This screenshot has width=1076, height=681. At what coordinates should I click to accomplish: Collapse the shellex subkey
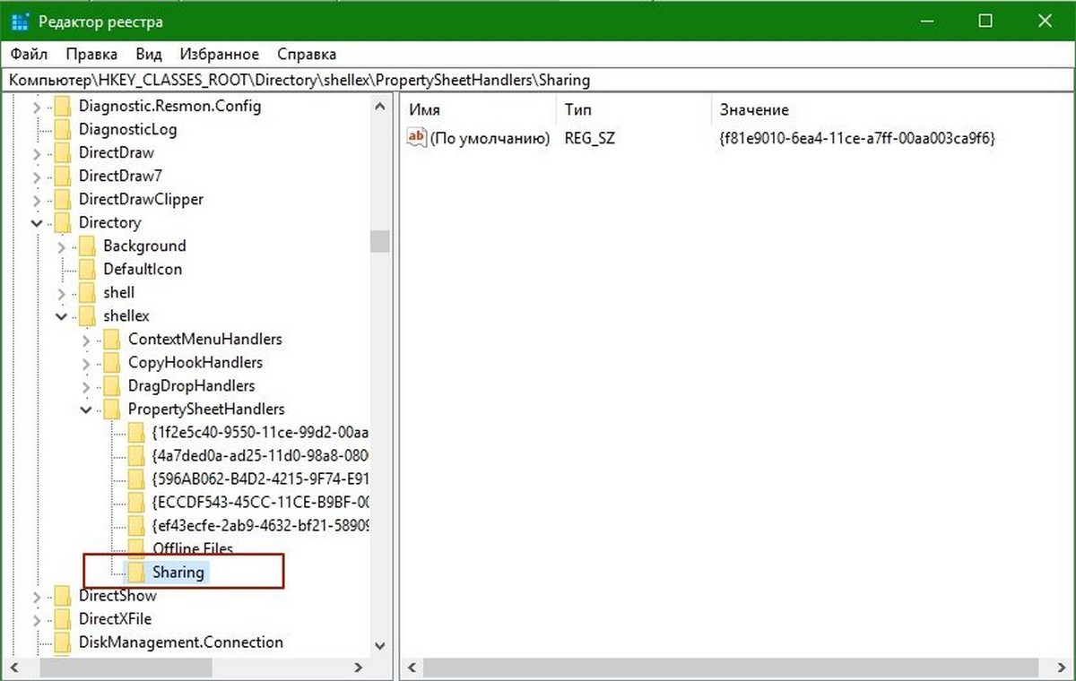[61, 316]
